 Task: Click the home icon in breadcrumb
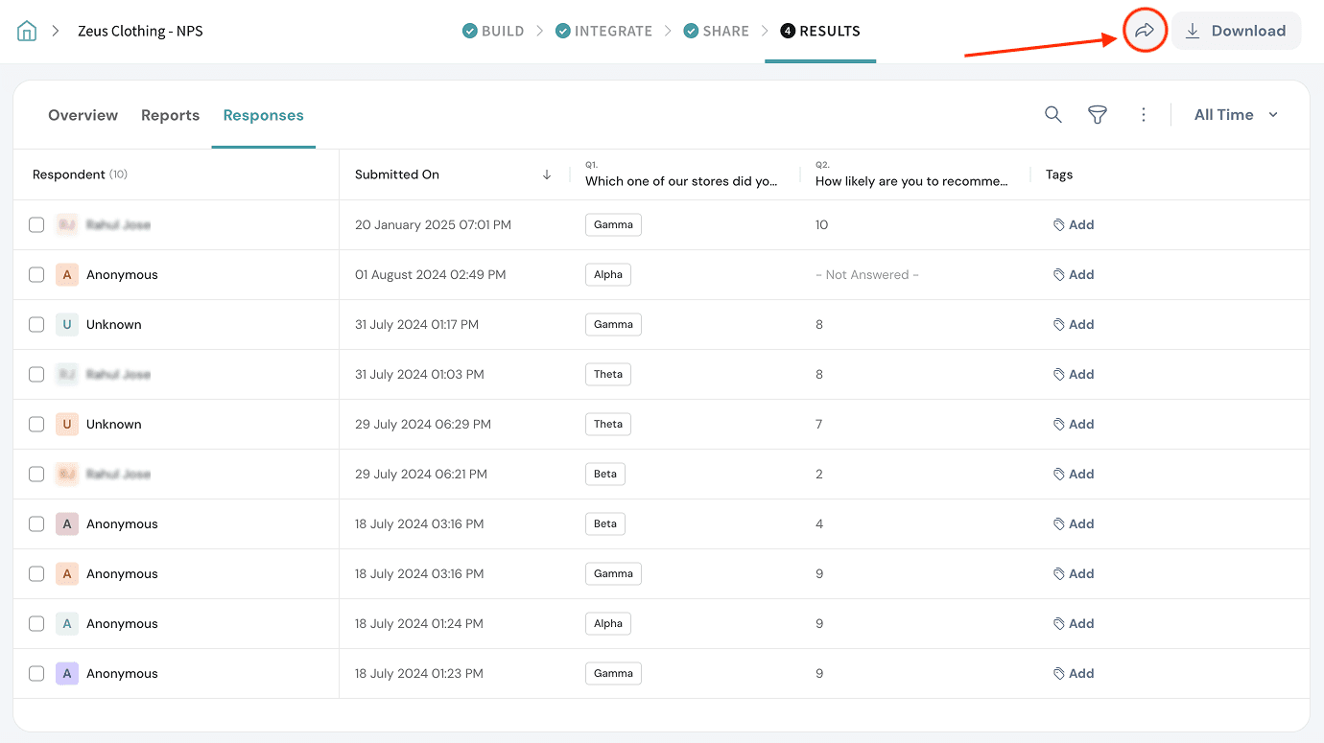pos(27,31)
